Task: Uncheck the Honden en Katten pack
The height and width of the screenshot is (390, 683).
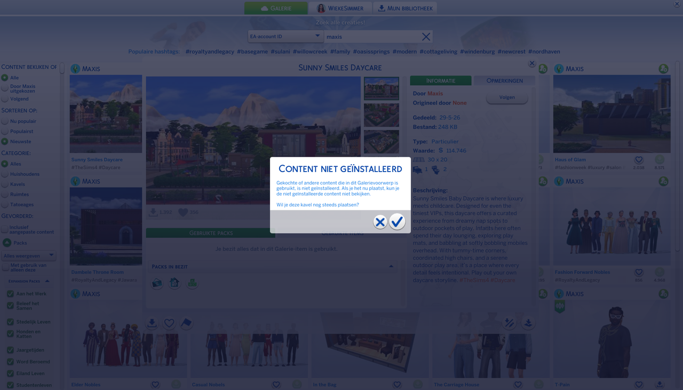Action: tap(10, 334)
